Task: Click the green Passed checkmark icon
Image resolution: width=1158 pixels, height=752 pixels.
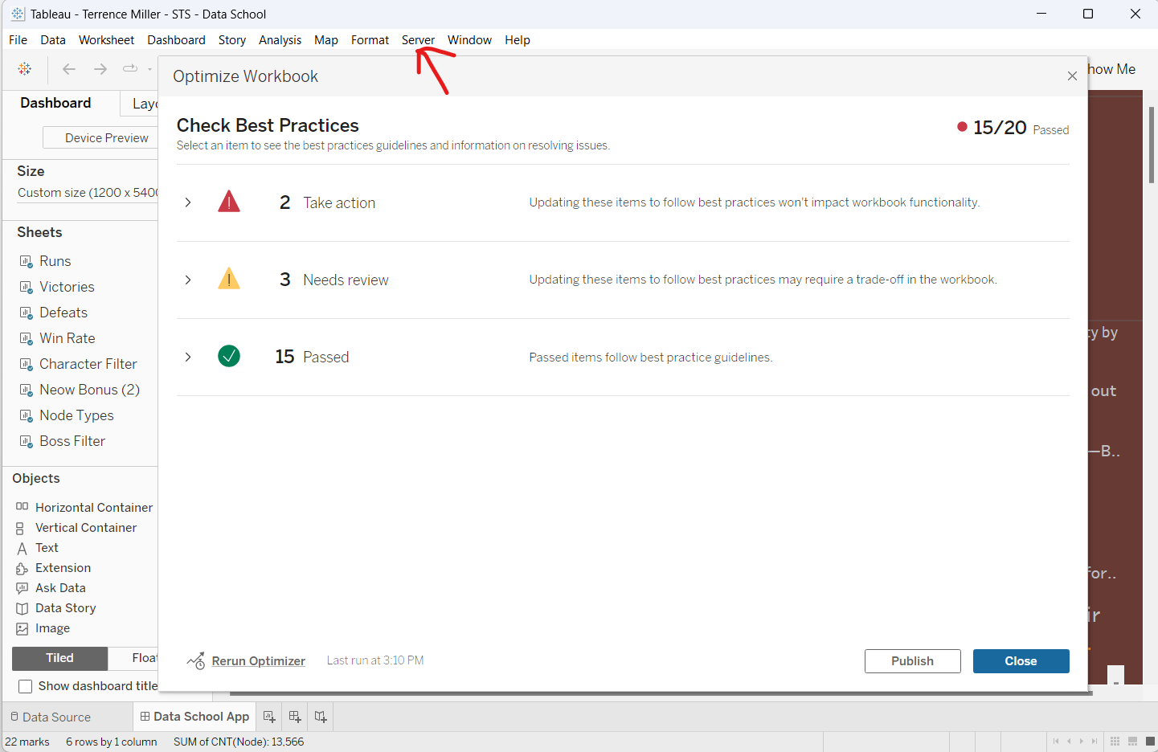Action: coord(229,356)
